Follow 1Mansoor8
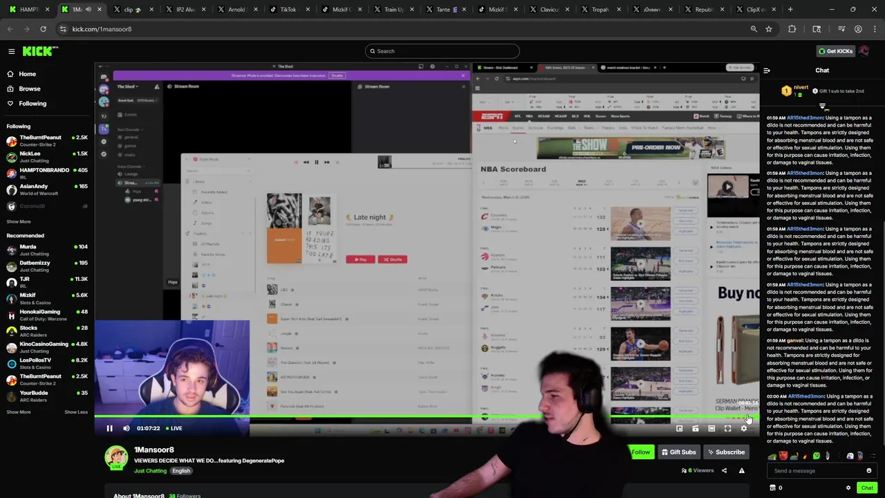885x498 pixels. pos(641,452)
